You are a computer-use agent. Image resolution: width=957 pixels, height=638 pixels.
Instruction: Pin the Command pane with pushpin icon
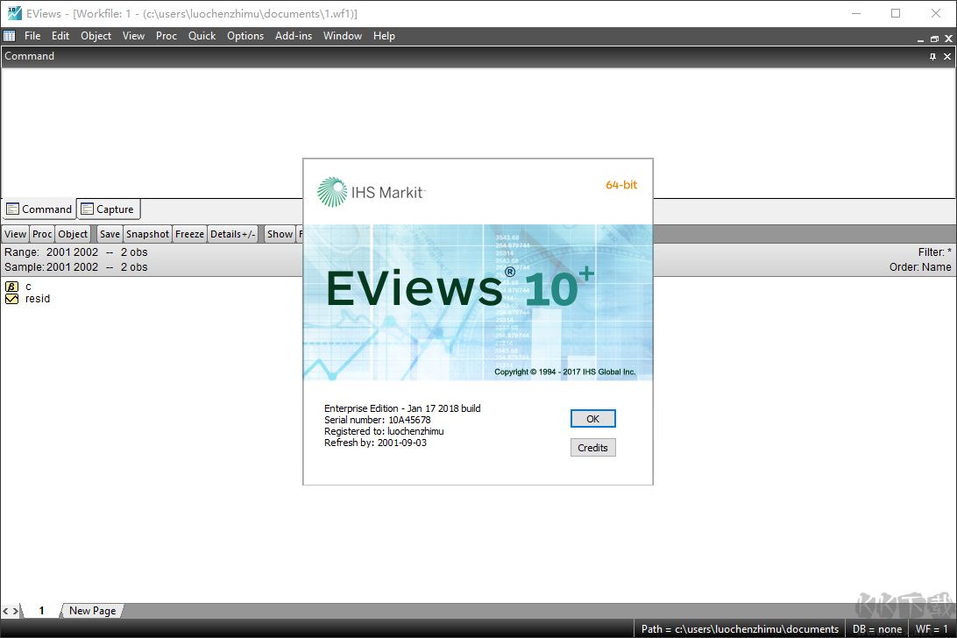point(932,56)
